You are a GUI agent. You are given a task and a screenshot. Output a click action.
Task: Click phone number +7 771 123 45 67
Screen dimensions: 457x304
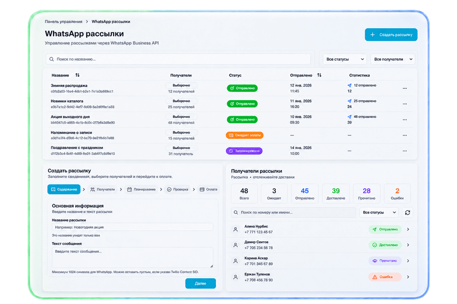point(258,232)
